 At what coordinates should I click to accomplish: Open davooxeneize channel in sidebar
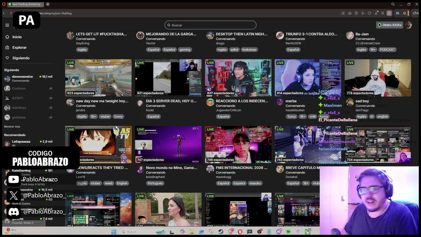(x=28, y=78)
